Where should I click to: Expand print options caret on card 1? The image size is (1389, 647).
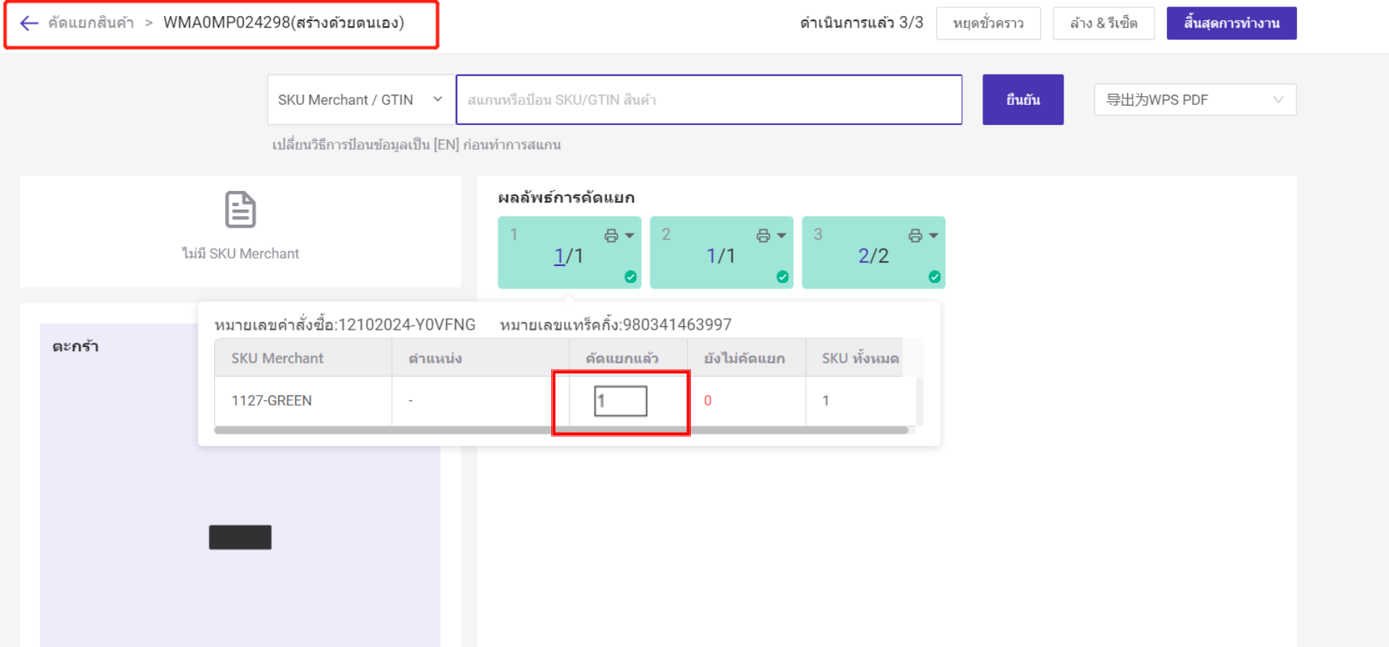pos(629,236)
